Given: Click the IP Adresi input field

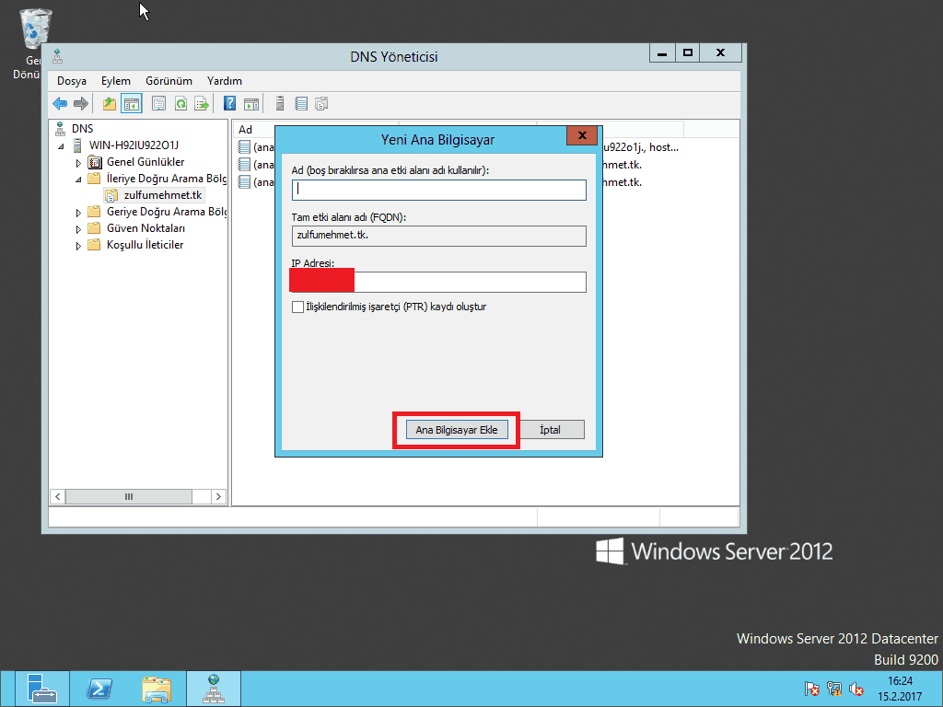Looking at the screenshot, I should (439, 282).
